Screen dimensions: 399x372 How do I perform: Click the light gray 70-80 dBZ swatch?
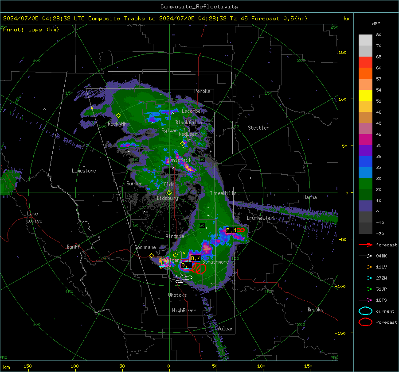click(x=365, y=40)
